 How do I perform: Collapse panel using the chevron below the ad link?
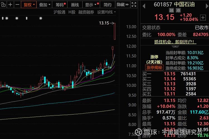175,46
